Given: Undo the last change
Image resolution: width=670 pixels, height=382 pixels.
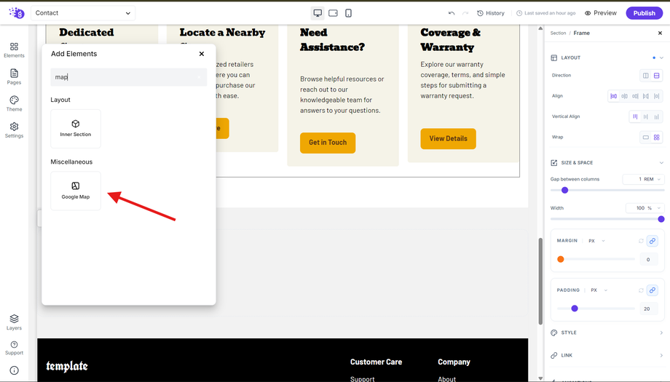Looking at the screenshot, I should click(x=452, y=13).
